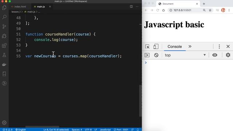
Task: Click the lesson_1 breadcrumb
Action: 16,12
